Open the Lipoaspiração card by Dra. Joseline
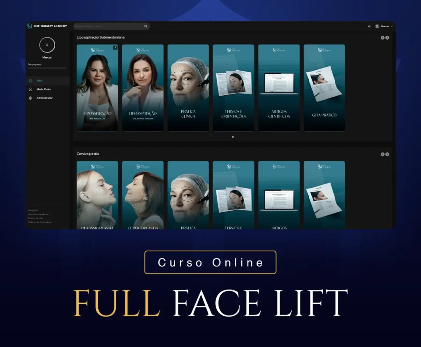 click(x=143, y=88)
